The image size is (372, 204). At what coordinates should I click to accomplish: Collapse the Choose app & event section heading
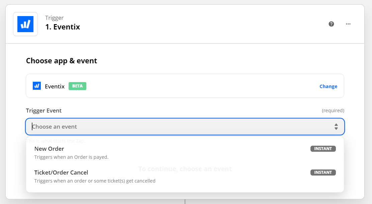tap(62, 61)
